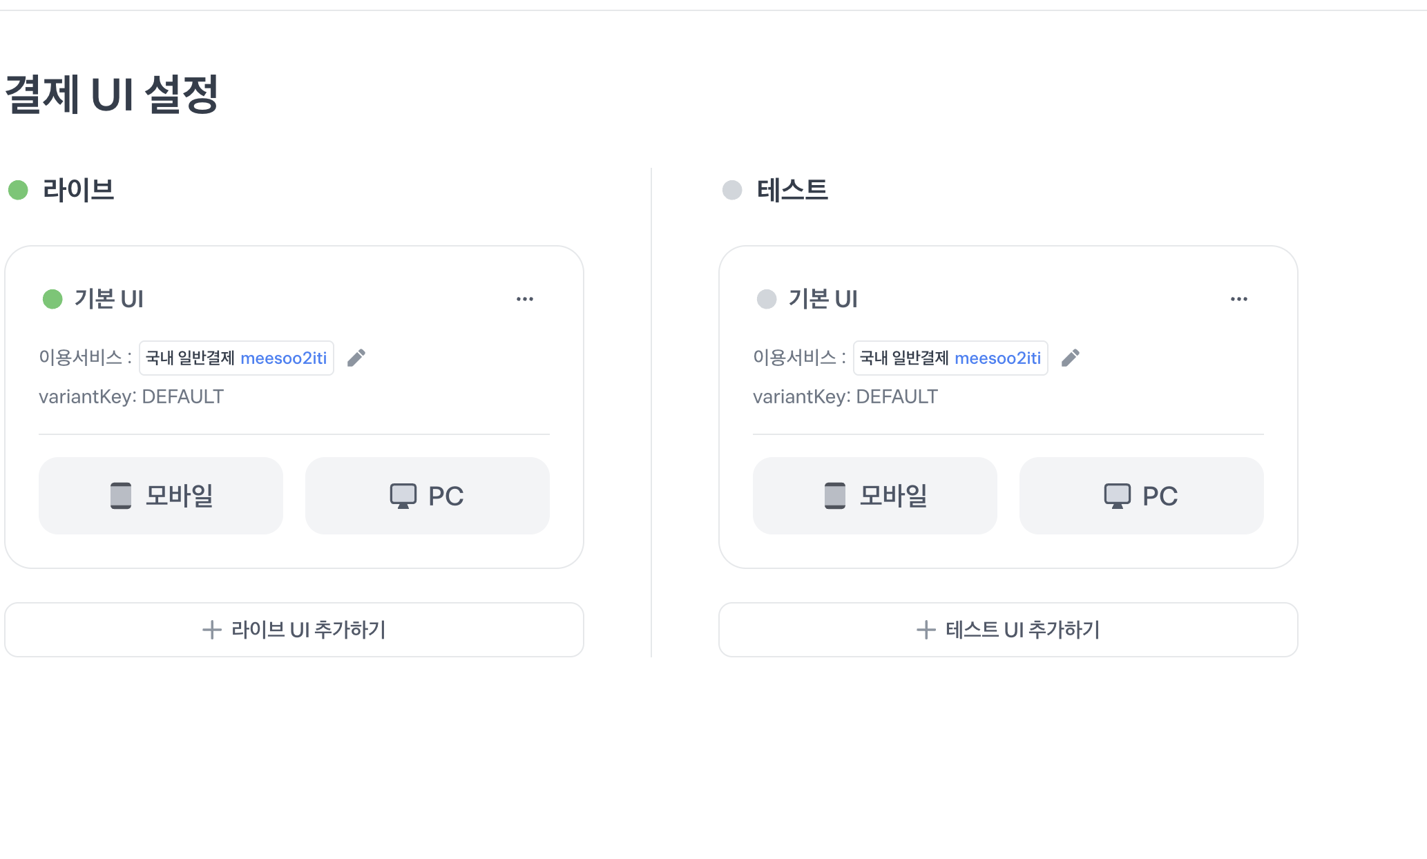The width and height of the screenshot is (1427, 859).
Task: Click the test 모바일 button
Action: coord(875,495)
